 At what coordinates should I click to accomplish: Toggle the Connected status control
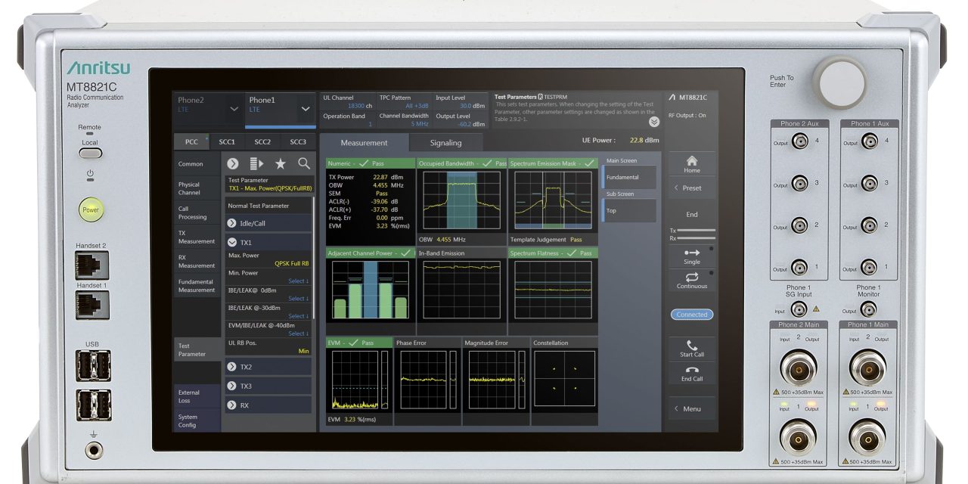coord(691,315)
